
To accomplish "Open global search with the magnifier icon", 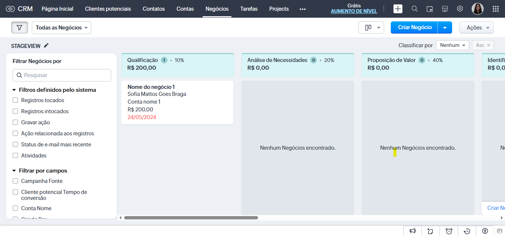I will (x=414, y=8).
